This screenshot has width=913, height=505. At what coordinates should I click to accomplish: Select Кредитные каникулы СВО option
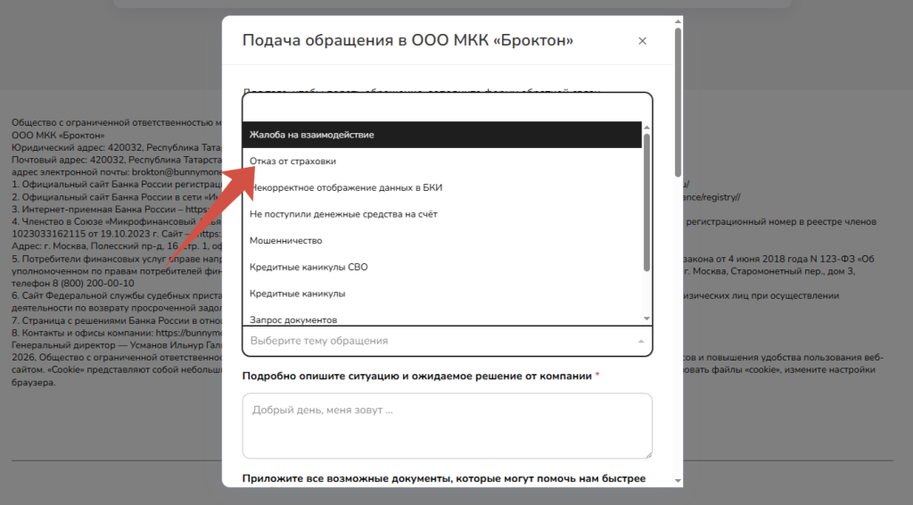(442, 268)
